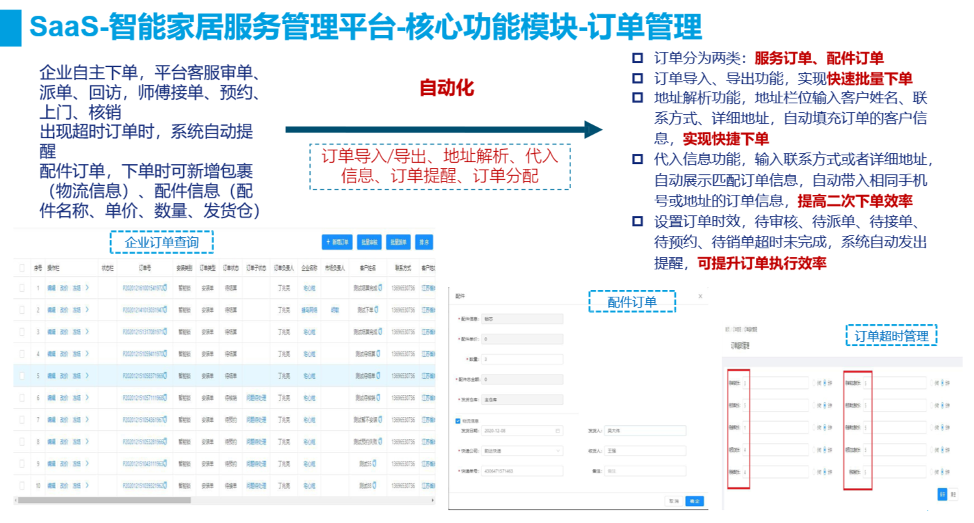This screenshot has width=974, height=523.
Task: Select the checkbox for order row 10
Action: (22, 486)
